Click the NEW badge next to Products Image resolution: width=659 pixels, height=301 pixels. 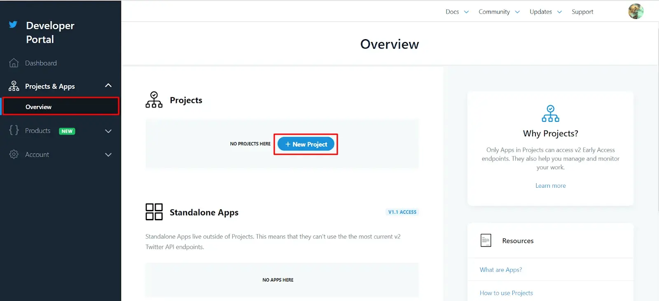click(67, 131)
